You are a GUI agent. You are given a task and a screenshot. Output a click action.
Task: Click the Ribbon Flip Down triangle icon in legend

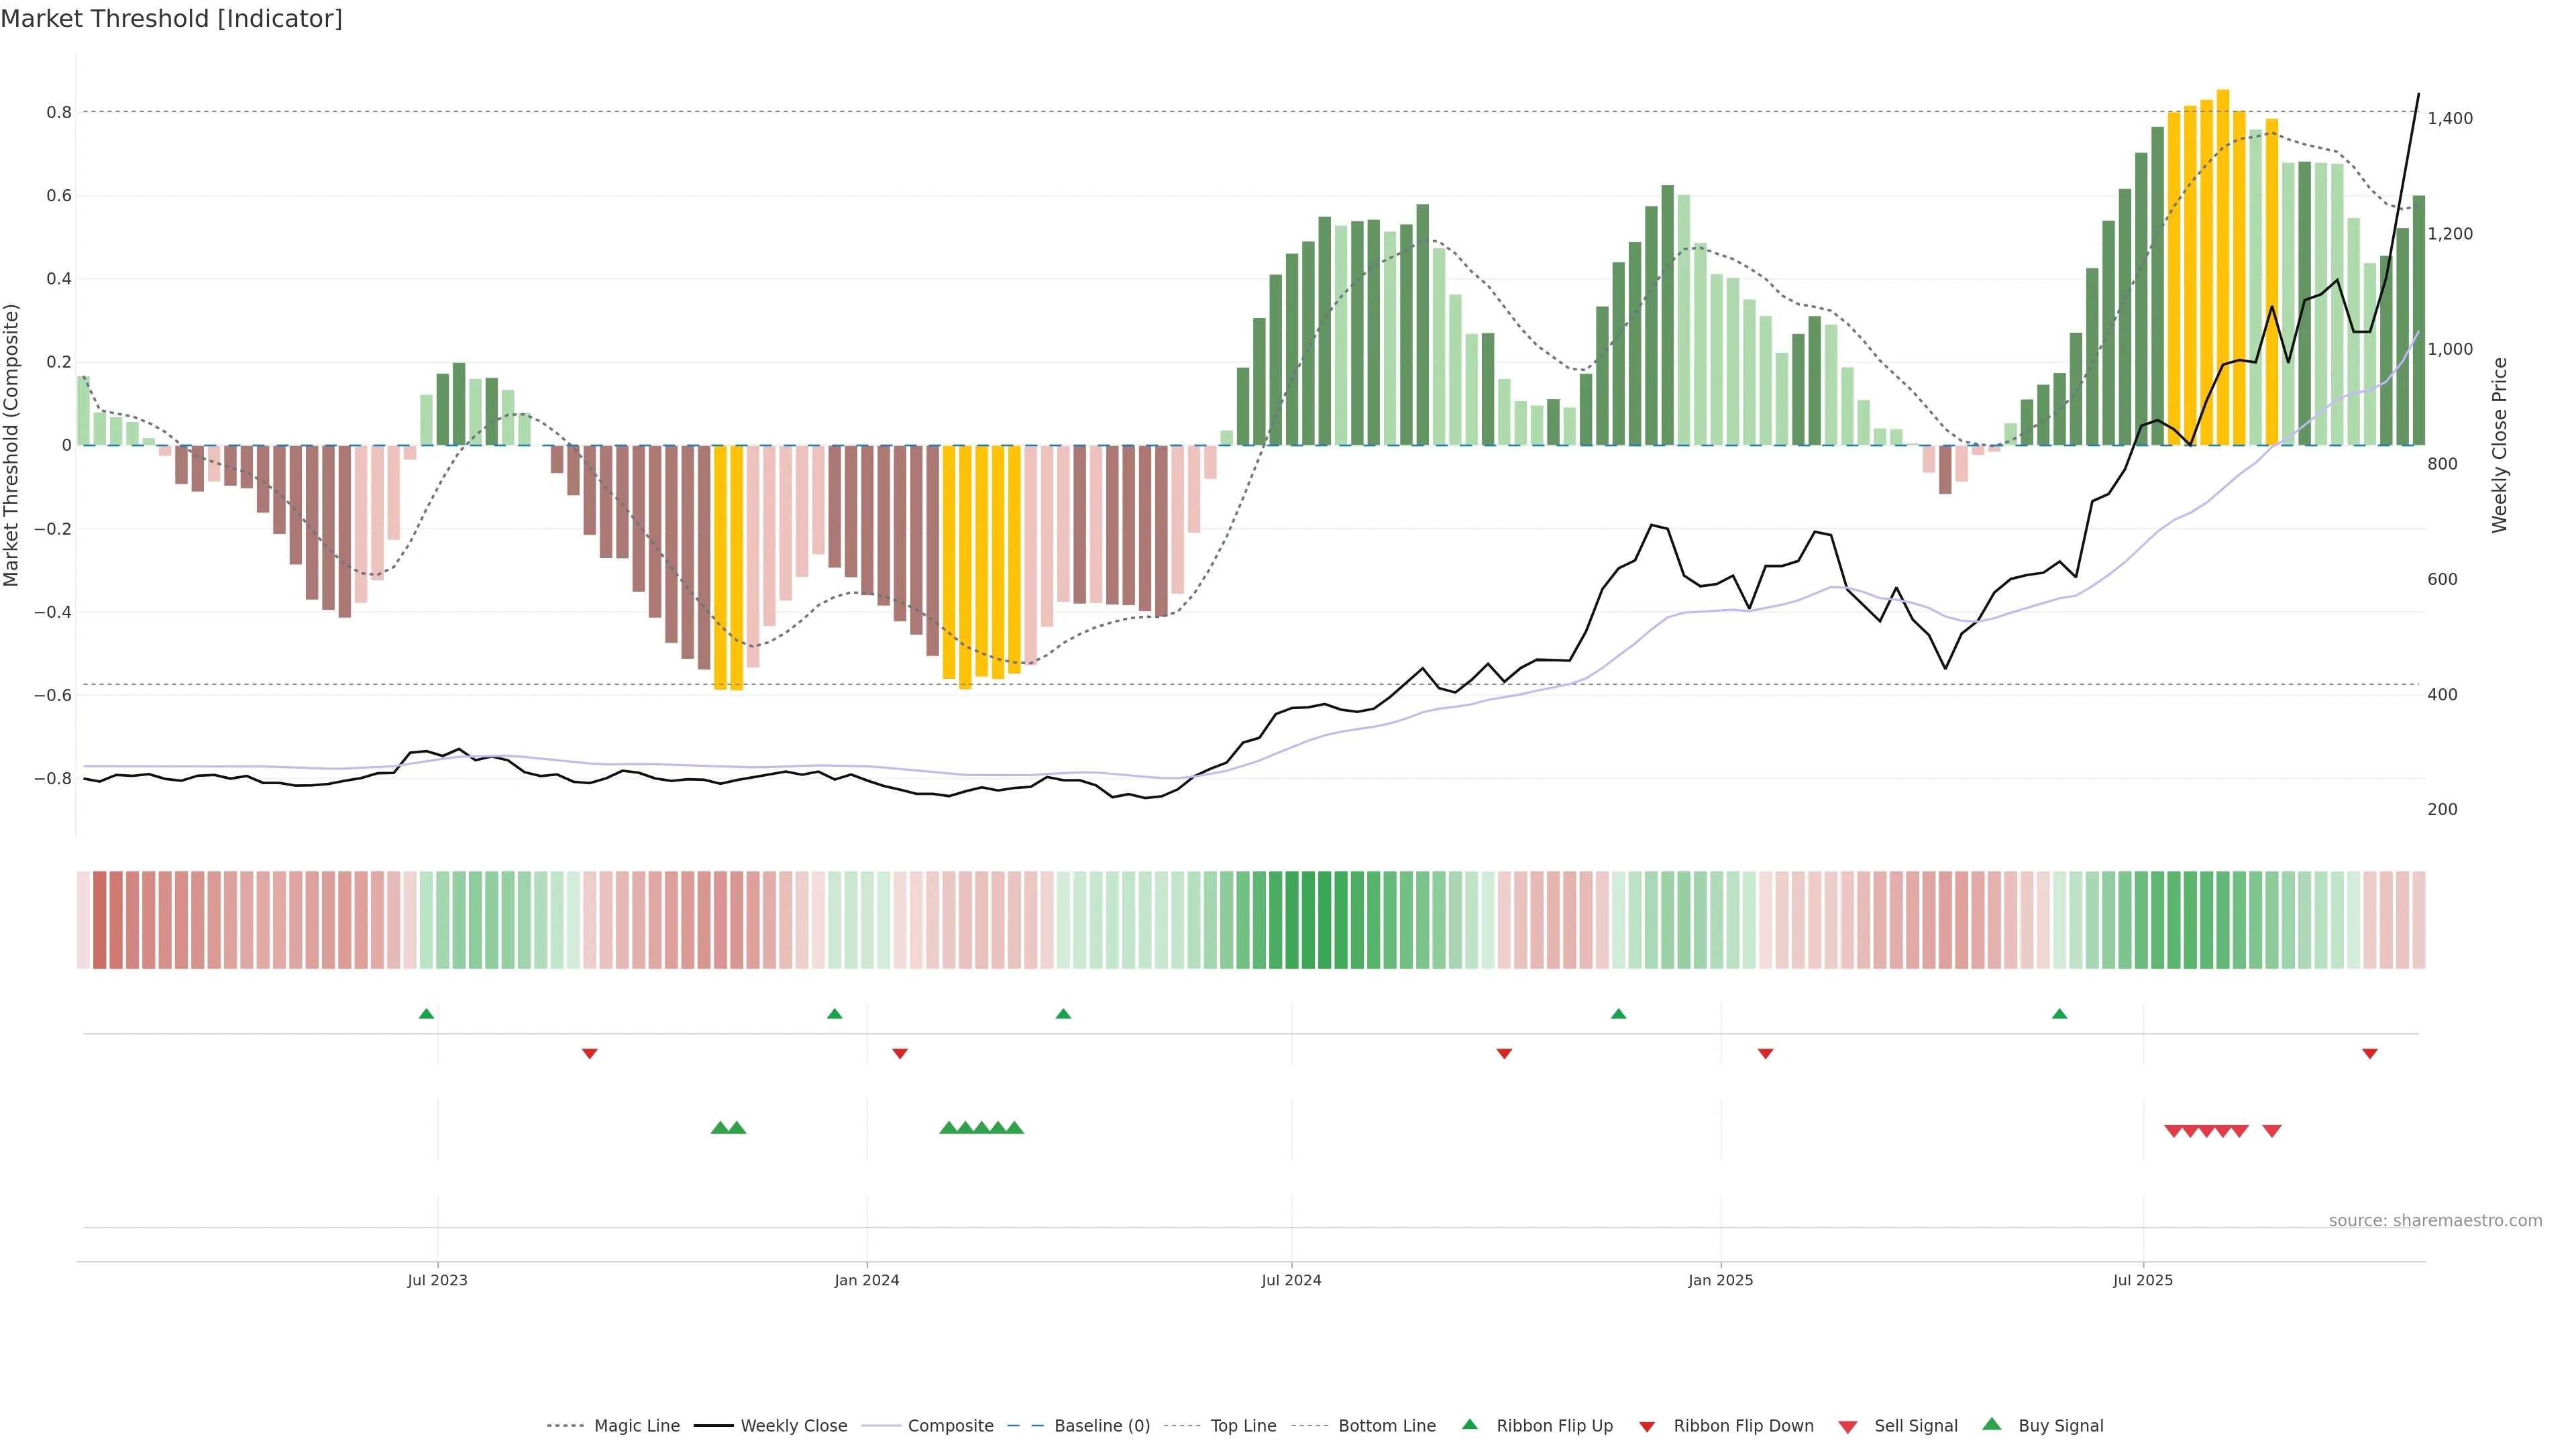point(1647,1427)
